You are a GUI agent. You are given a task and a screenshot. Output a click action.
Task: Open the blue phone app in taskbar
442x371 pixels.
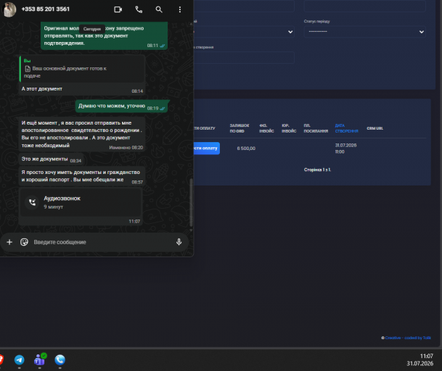pyautogui.click(x=60, y=359)
